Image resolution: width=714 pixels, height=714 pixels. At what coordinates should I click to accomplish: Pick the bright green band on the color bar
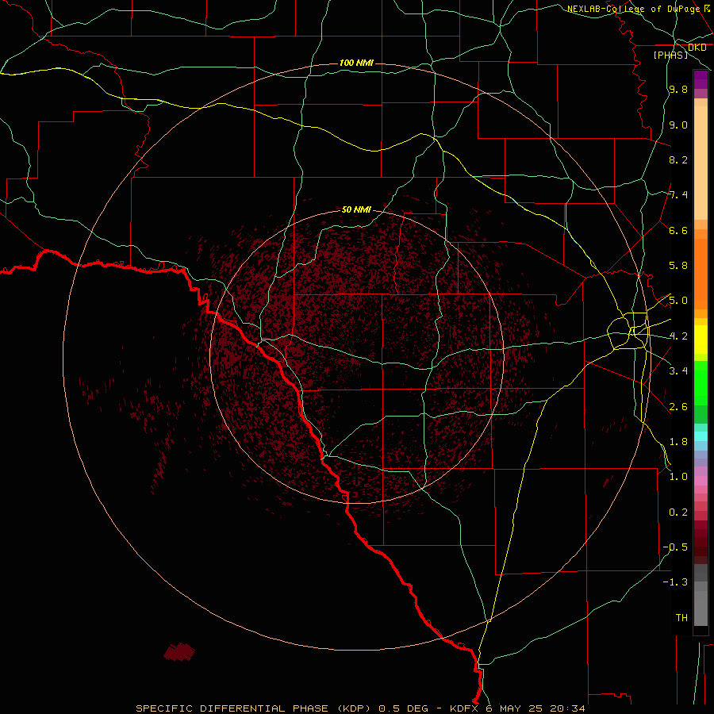tap(701, 382)
